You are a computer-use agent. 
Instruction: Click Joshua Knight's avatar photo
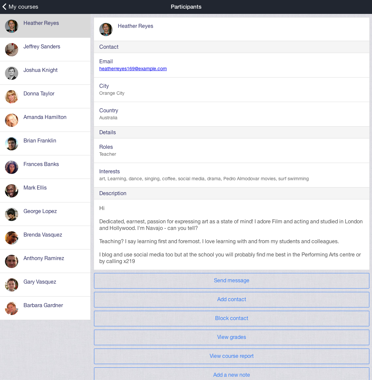[12, 73]
